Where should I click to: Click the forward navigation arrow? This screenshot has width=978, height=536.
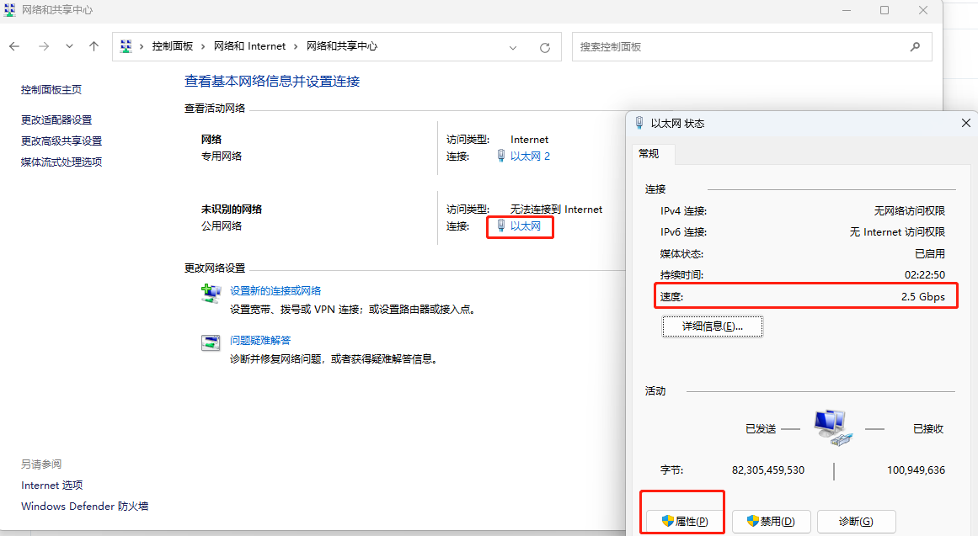point(43,47)
